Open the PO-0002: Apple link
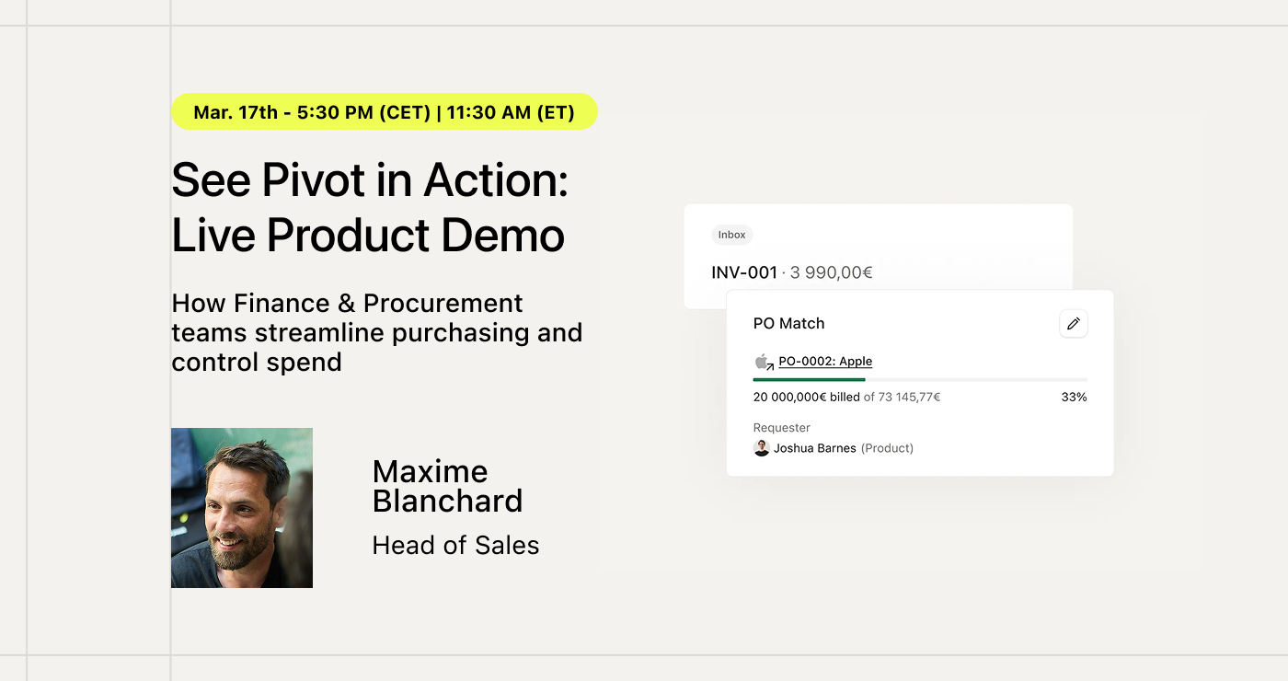 (825, 362)
